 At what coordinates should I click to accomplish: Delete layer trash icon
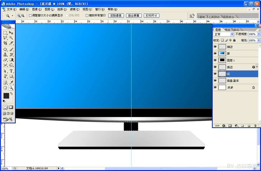point(255,126)
